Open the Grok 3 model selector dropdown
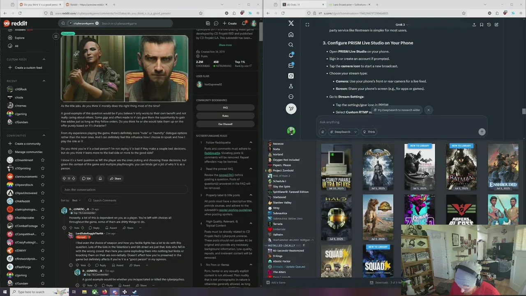 (401, 25)
